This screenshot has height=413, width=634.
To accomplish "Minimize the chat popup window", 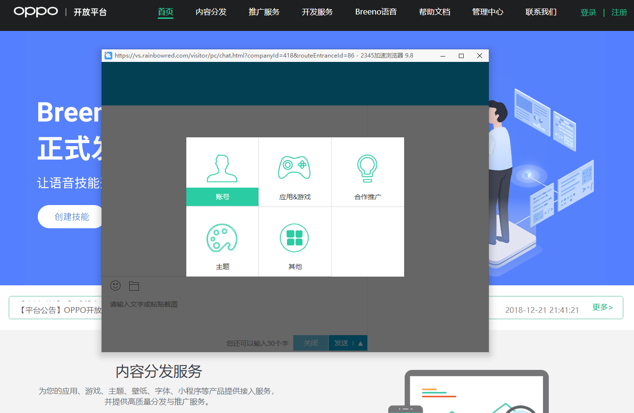I will [443, 56].
